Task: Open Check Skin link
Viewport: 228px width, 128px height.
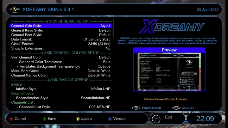Action: 188,108
